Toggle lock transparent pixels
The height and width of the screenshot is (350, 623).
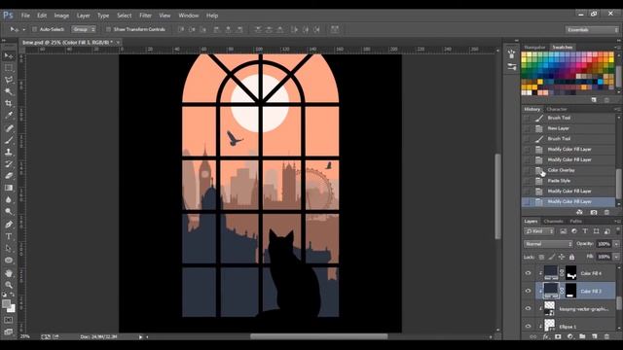point(541,257)
